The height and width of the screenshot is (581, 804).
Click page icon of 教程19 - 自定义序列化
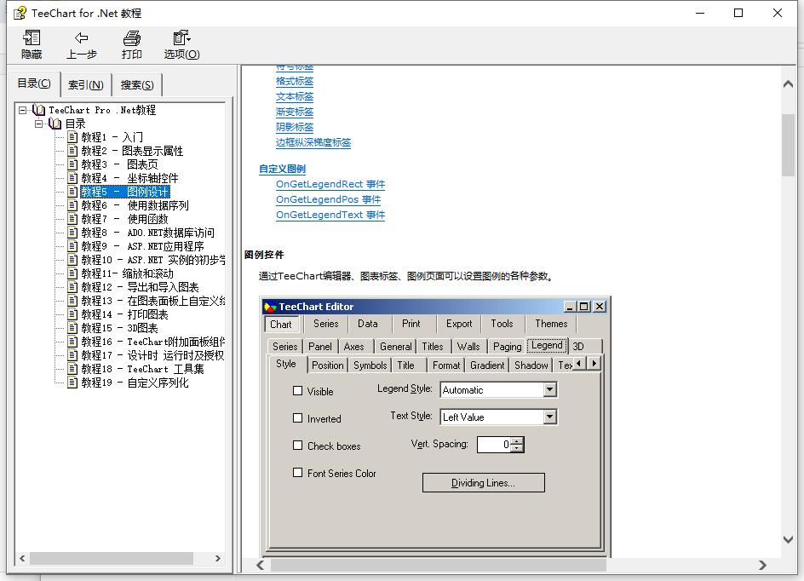[x=72, y=383]
